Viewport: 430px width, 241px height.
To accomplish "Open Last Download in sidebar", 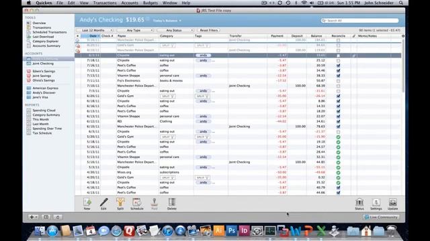I will tap(43, 37).
